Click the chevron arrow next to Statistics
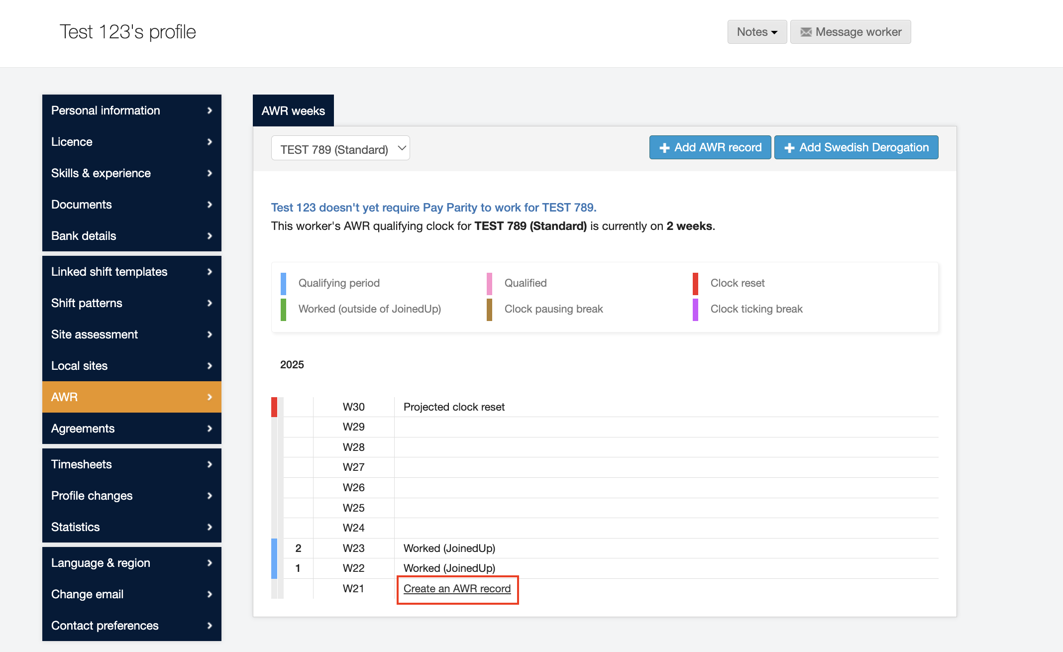The image size is (1063, 652). point(210,527)
